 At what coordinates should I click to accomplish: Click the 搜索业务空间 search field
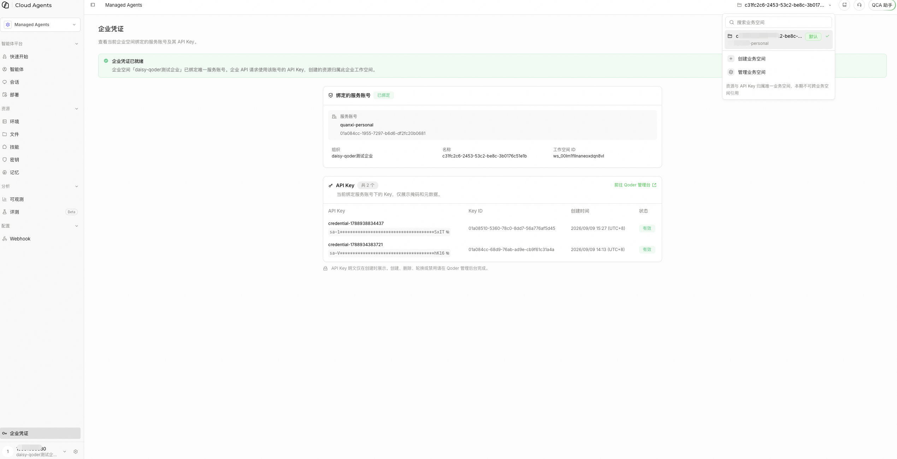[779, 22]
